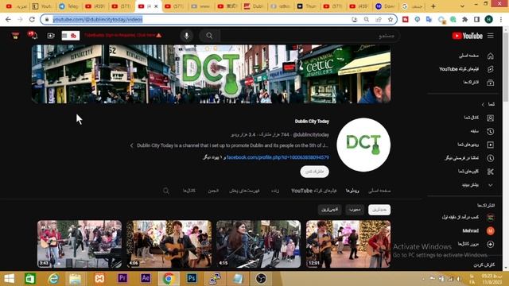The image size is (509, 286).
Task: Open the Chrome three-dot menu
Action: 501,19
